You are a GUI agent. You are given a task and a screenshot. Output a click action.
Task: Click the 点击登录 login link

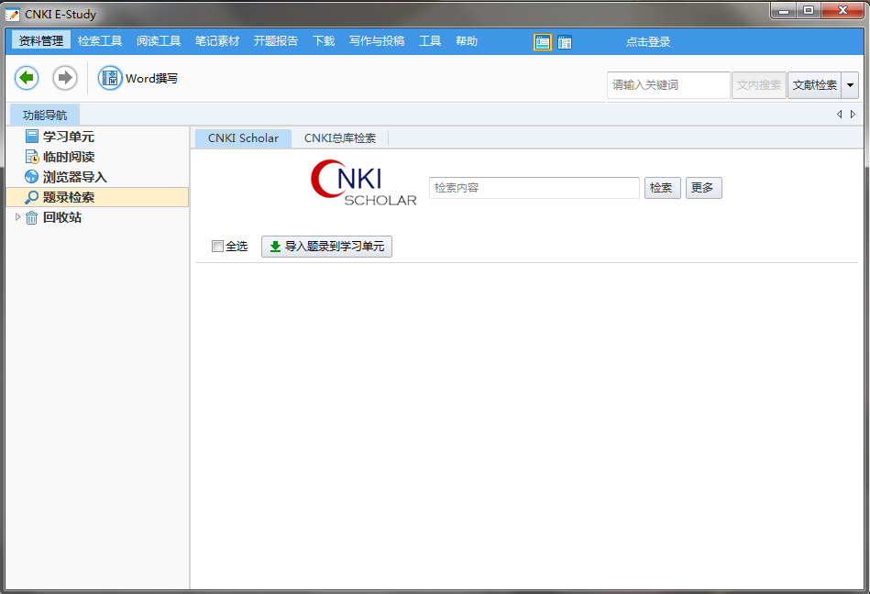[x=648, y=41]
